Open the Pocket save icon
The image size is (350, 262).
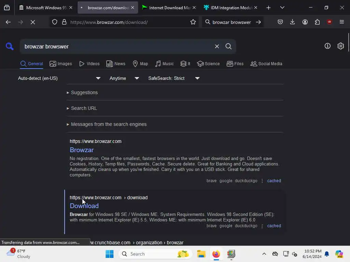click(x=280, y=22)
